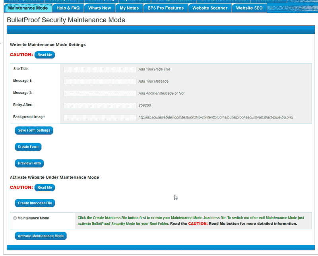Image resolution: width=318 pixels, height=256 pixels.
Task: Click the 'Site Title:' label
Action: coord(21,68)
